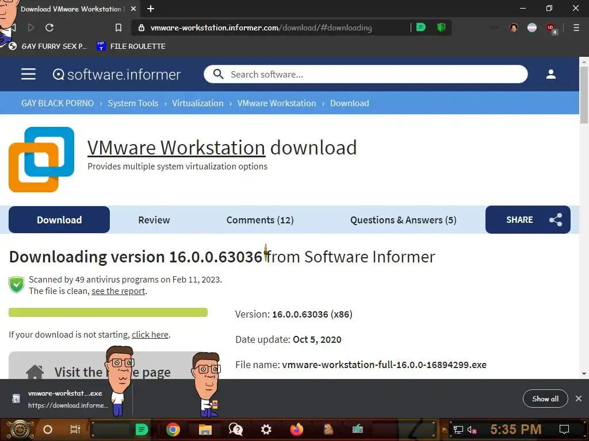589x441 pixels.
Task: Reload the page with the refresh icon
Action: coord(49,28)
